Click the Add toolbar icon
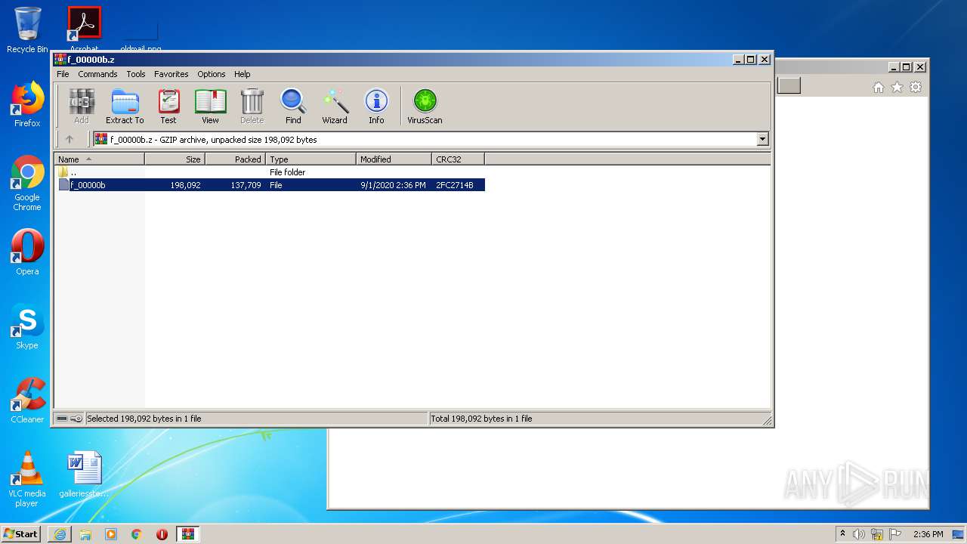Viewport: 967px width, 544px height. coord(82,107)
